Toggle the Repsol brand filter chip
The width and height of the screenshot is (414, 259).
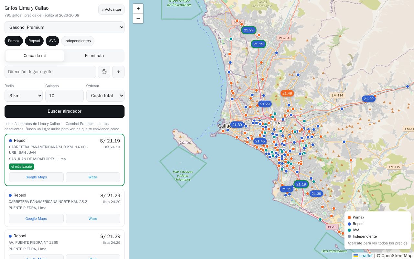pyautogui.click(x=34, y=41)
